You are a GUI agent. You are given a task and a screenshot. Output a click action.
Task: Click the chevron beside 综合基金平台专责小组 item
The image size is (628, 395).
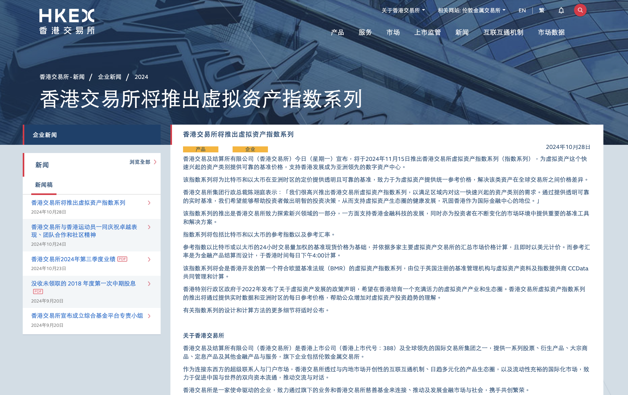[149, 316]
